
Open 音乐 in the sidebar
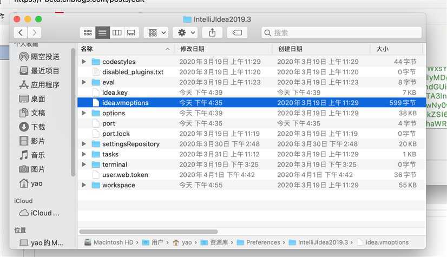point(32,155)
